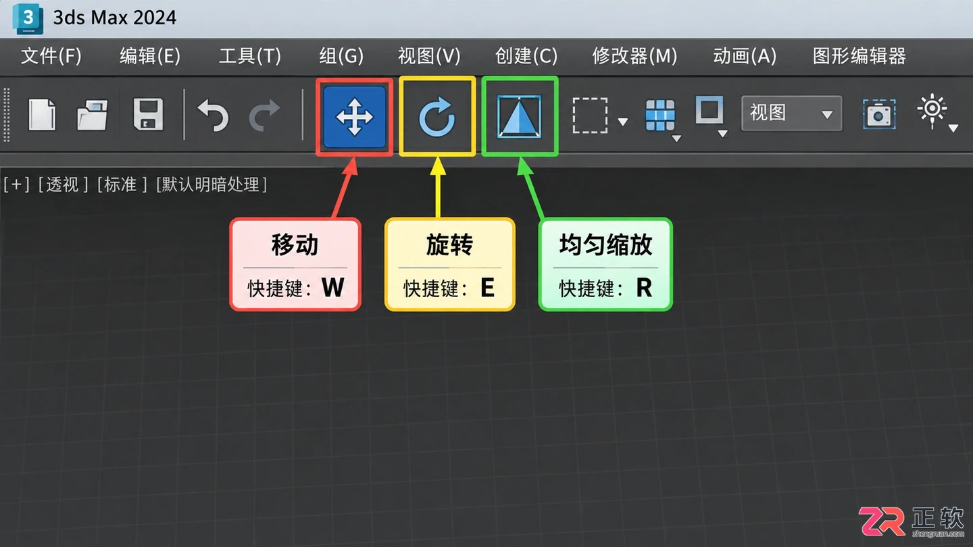The width and height of the screenshot is (973, 547).
Task: Open the 图形编辑器 menu
Action: click(859, 56)
